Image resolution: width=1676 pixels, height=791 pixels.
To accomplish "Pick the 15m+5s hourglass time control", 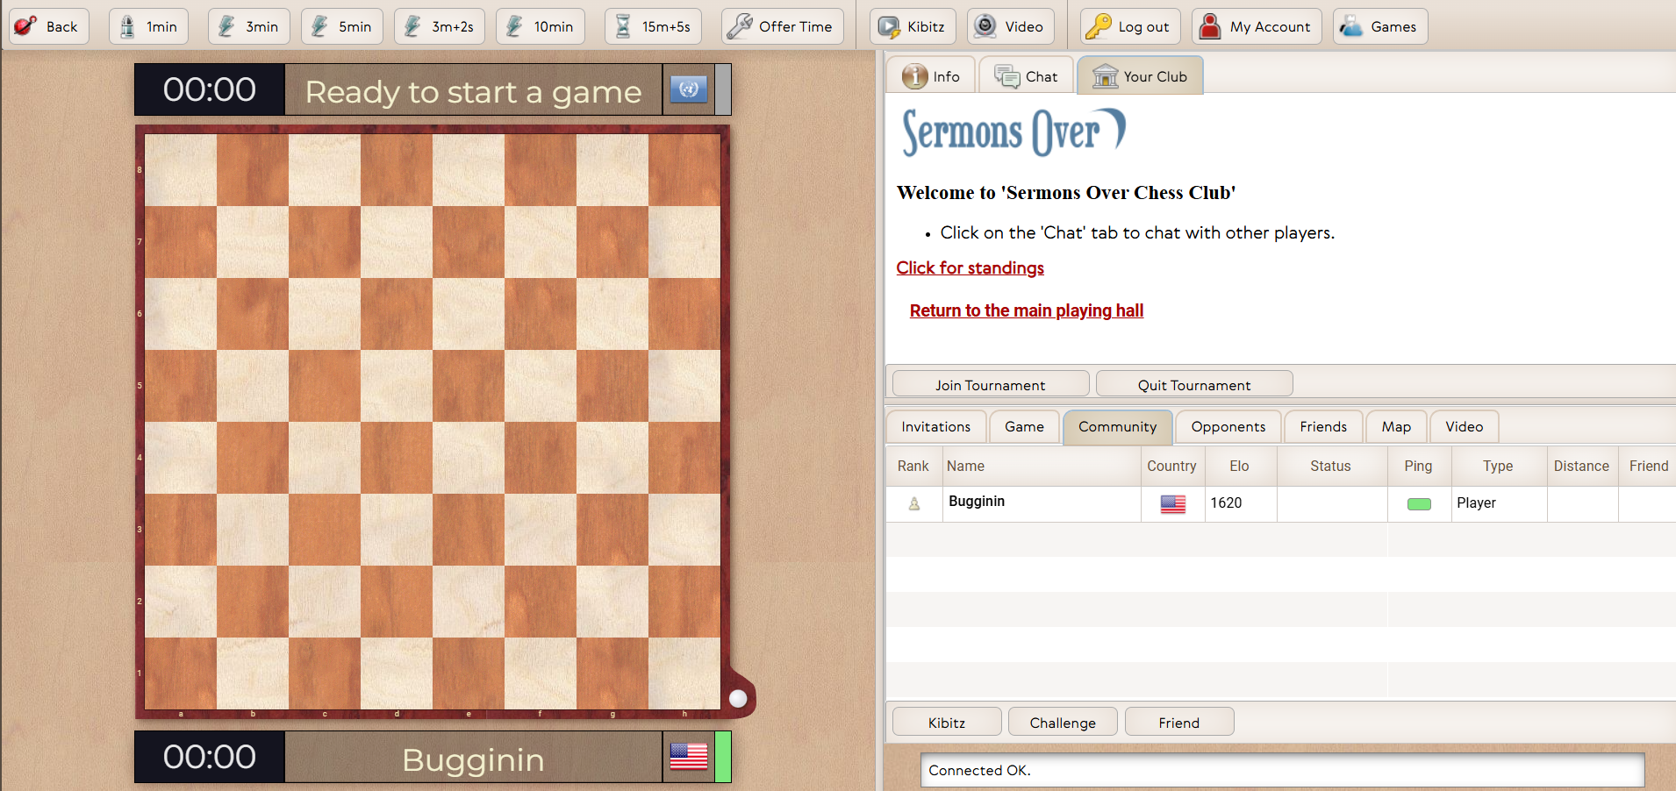I will pos(653,26).
